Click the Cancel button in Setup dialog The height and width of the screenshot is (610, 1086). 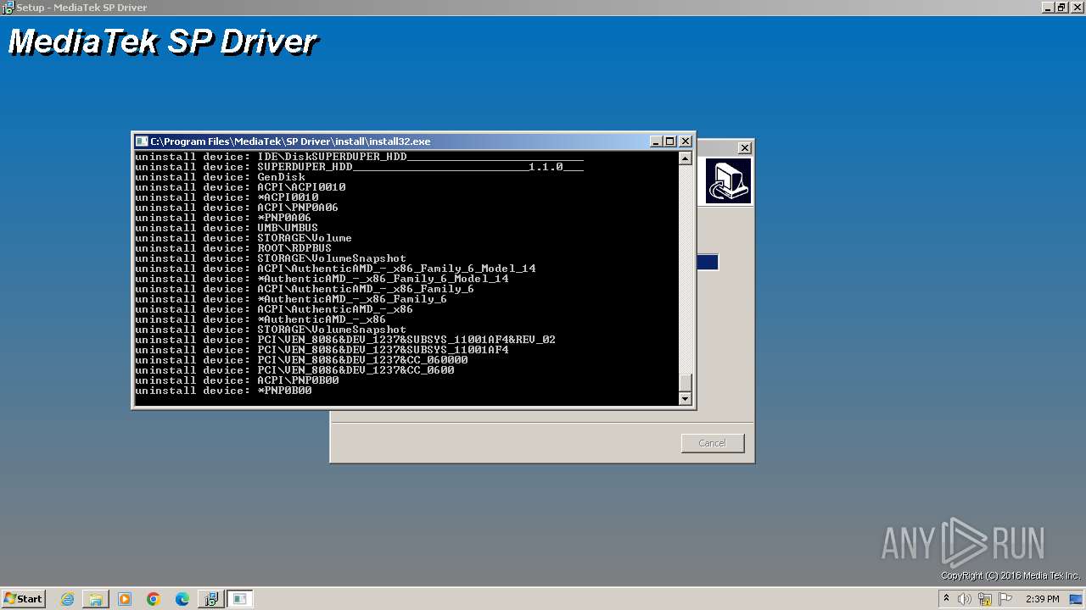[x=713, y=443]
